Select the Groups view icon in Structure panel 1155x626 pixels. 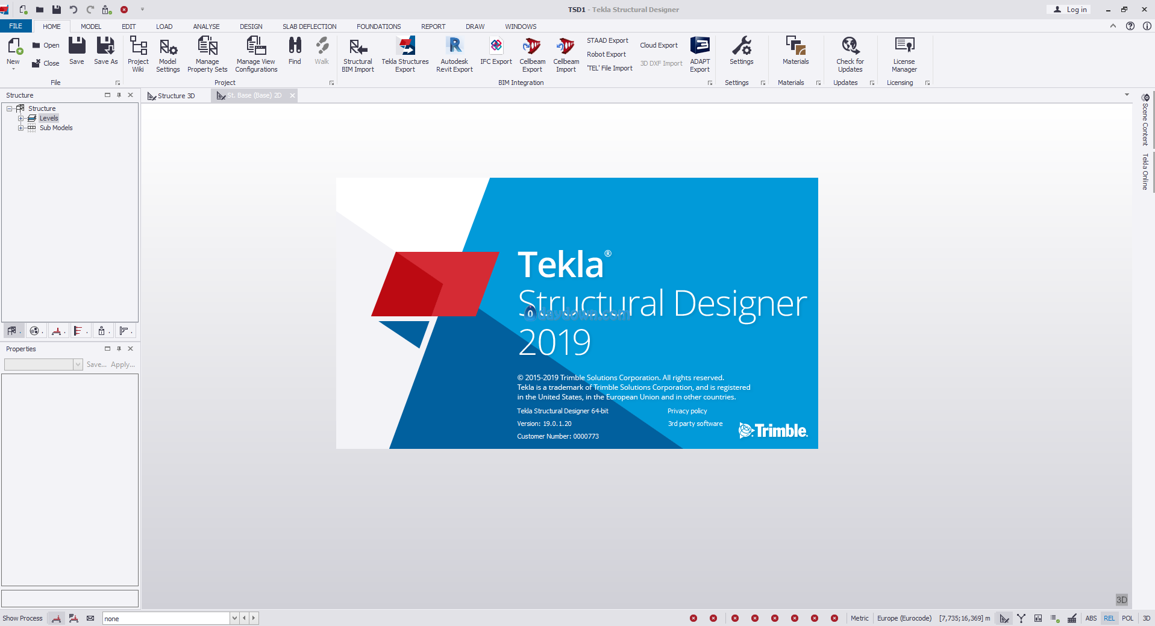point(36,331)
